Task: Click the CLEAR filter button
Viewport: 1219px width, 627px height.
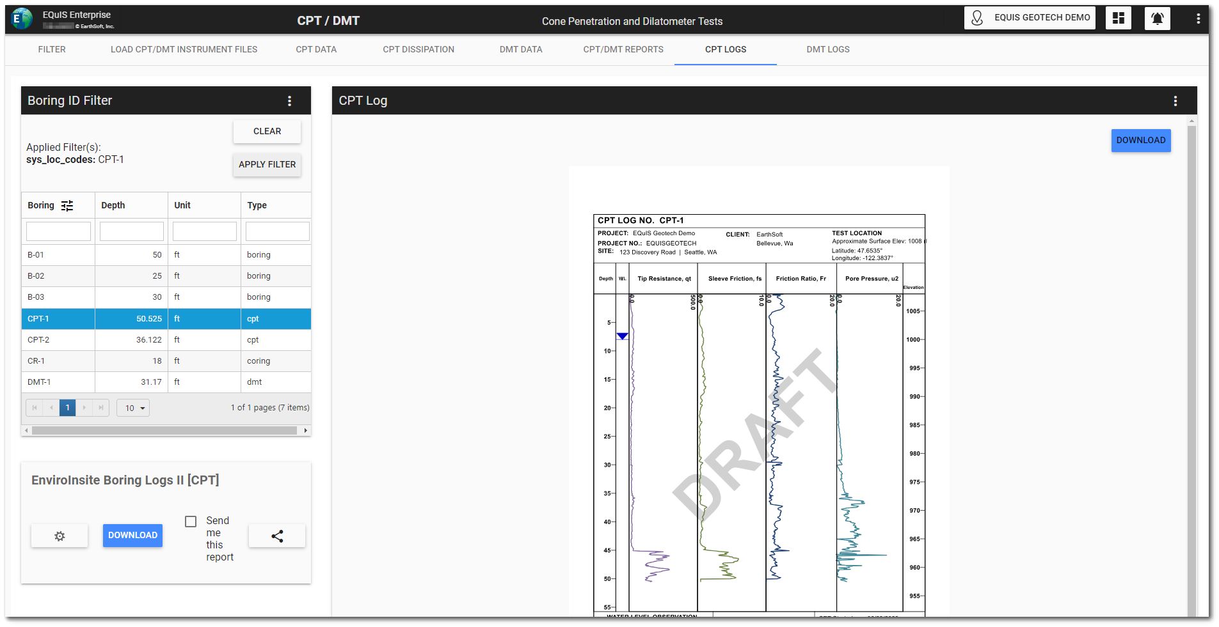Action: click(267, 131)
